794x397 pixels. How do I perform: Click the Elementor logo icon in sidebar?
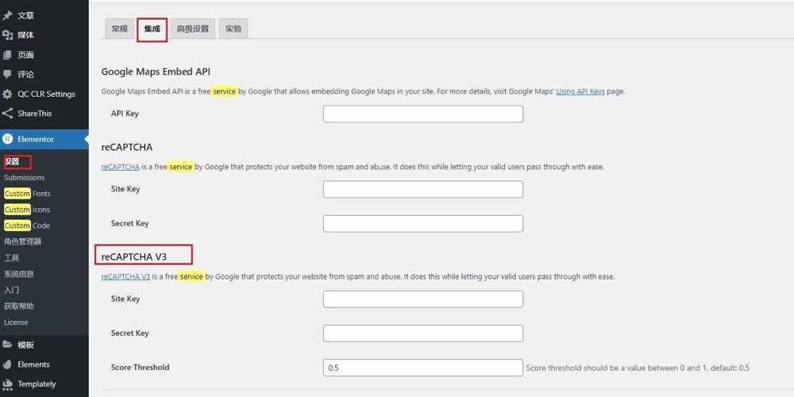tap(7, 139)
